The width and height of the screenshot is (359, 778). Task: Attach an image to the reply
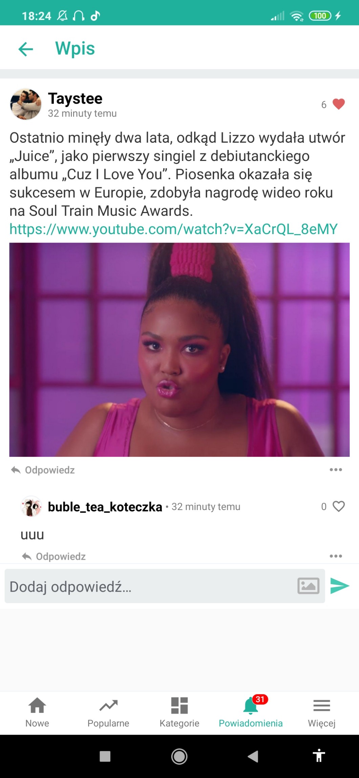tap(308, 586)
